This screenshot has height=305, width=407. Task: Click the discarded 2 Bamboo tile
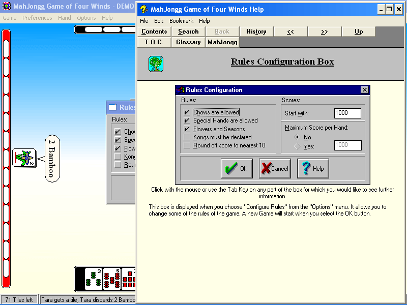coord(24,158)
